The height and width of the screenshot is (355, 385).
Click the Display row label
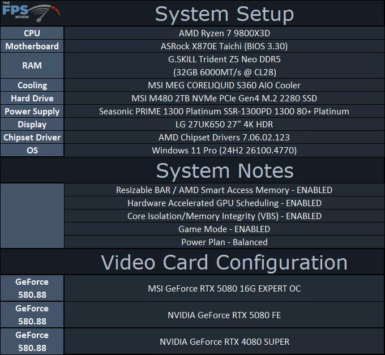[x=32, y=124]
